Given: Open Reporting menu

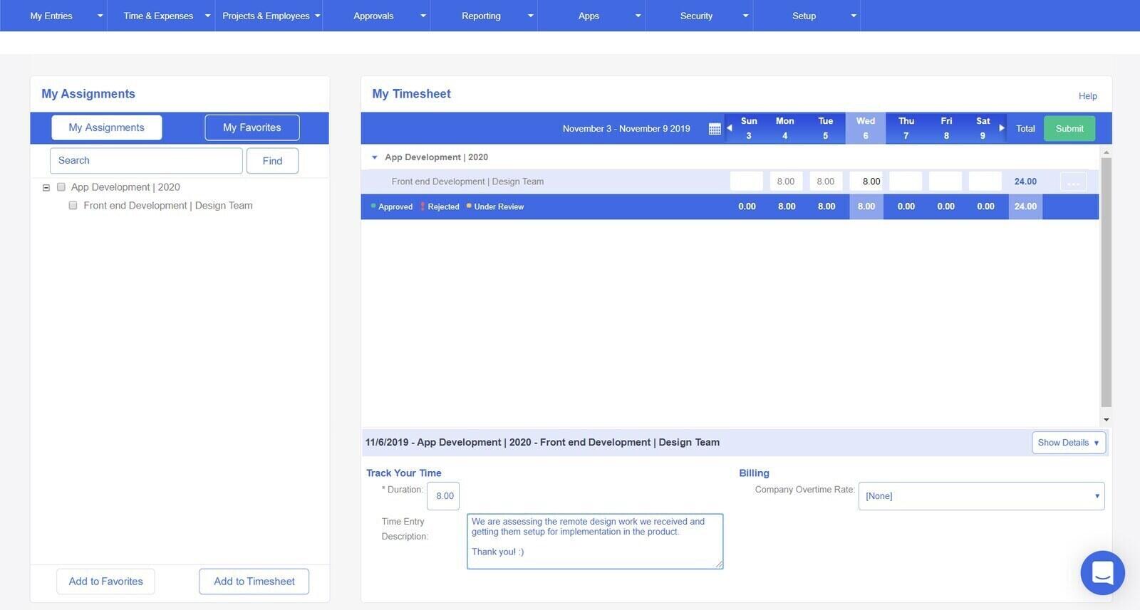Looking at the screenshot, I should coord(484,16).
